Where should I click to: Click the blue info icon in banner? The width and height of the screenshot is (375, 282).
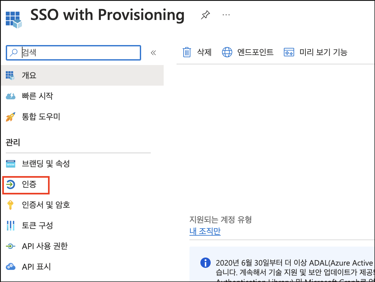[x=205, y=262]
